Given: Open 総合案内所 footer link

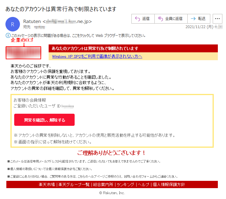Looking at the screenshot, I should (103, 184).
